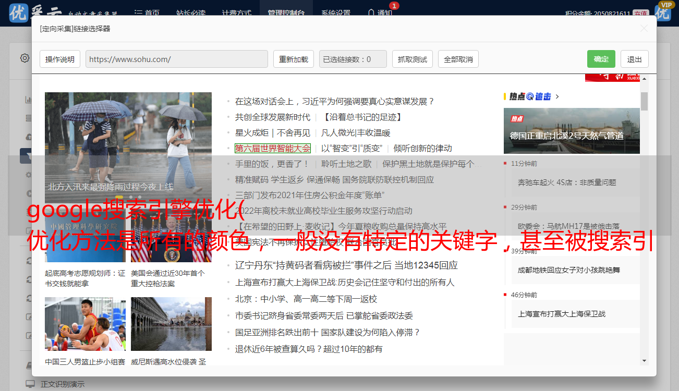Open the 管理控制台 tab in top navigation
Image resolution: width=679 pixels, height=391 pixels.
(x=286, y=13)
